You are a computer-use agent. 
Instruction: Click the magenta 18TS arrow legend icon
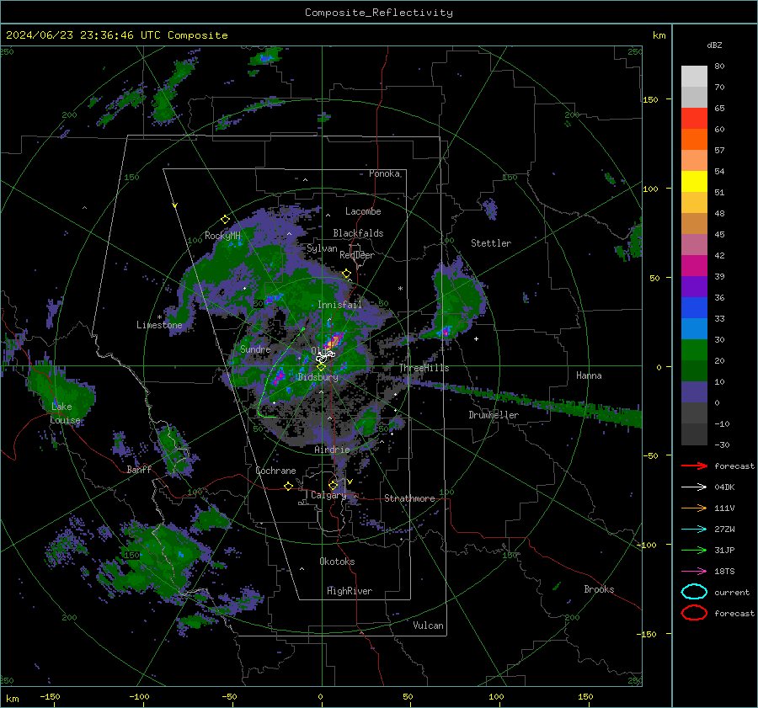(x=694, y=571)
